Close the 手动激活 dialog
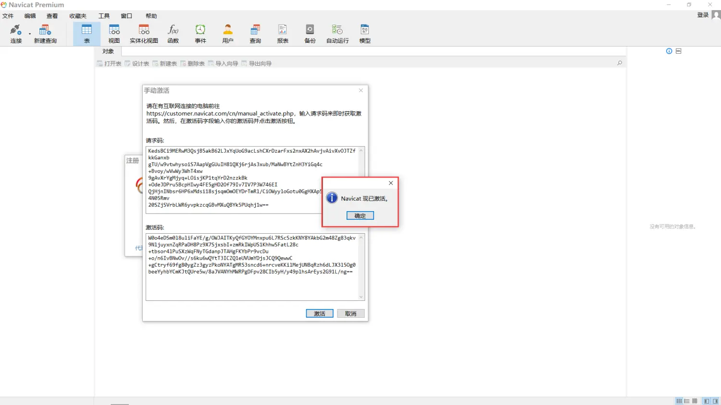Image resolution: width=721 pixels, height=405 pixels. pyautogui.click(x=361, y=90)
